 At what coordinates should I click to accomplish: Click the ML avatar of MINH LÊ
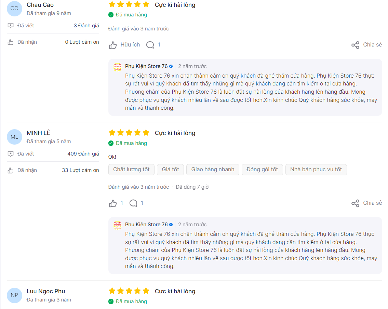[14, 137]
